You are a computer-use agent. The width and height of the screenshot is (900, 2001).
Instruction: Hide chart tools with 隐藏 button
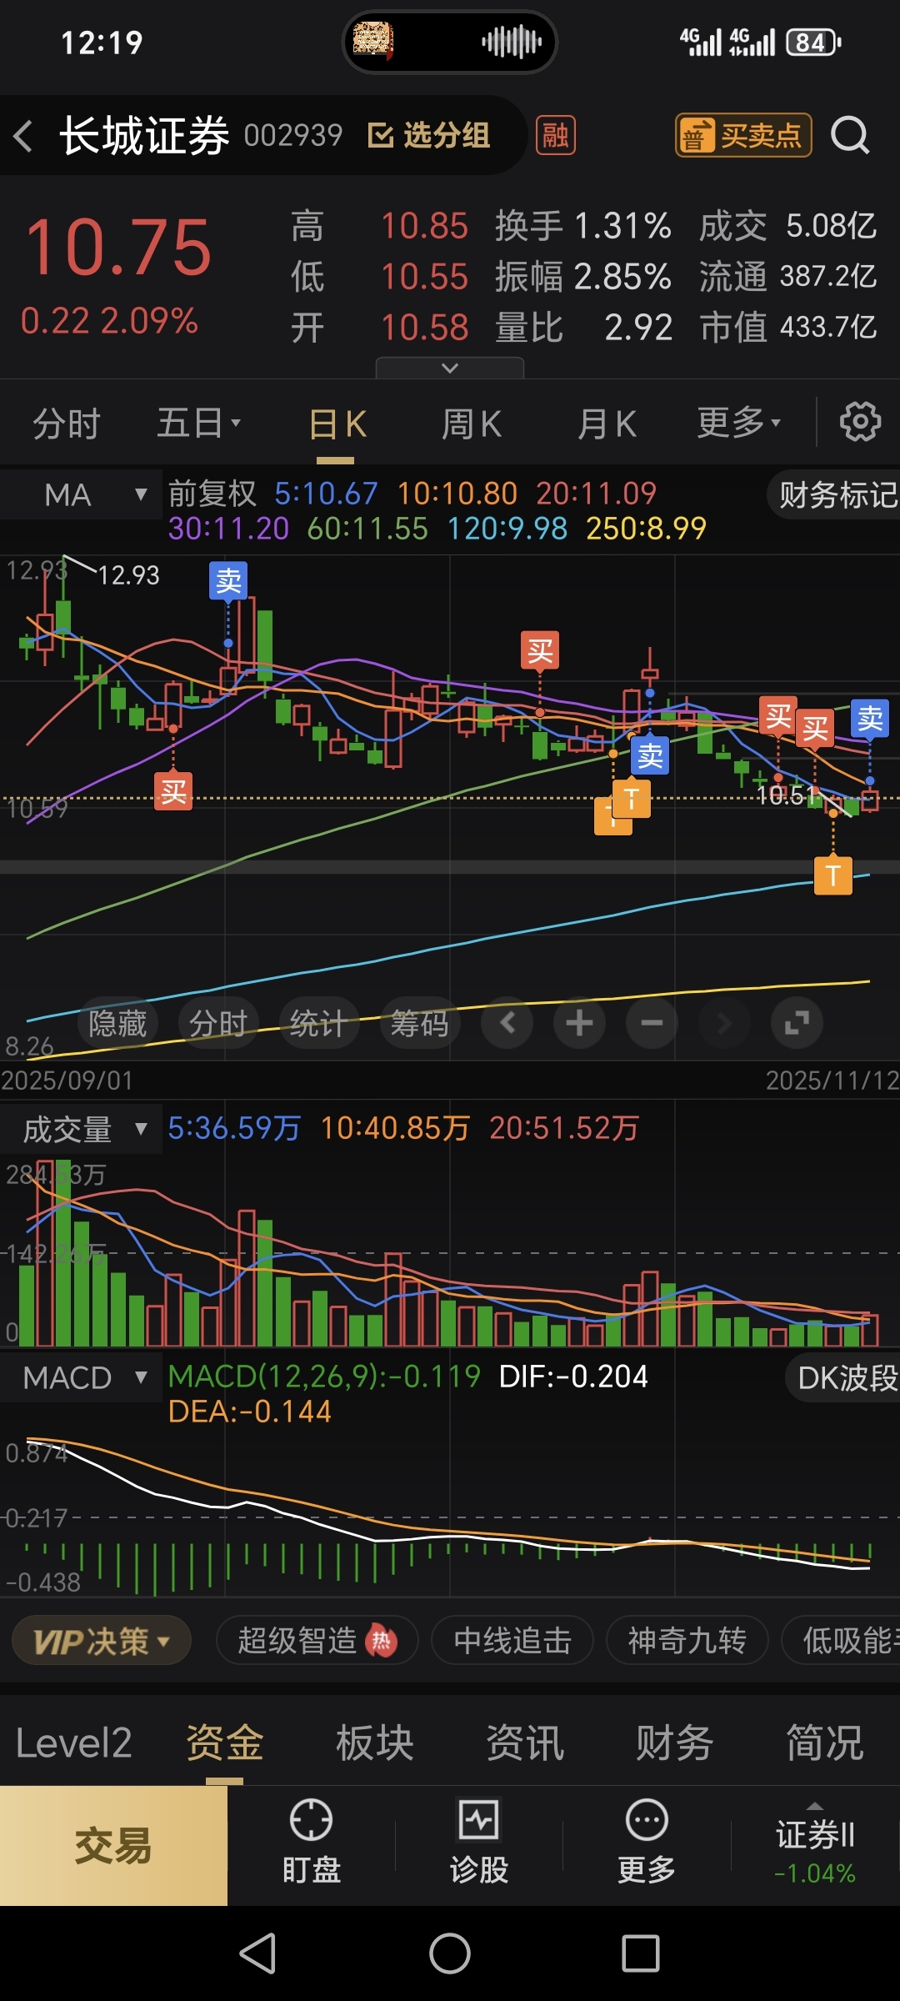tap(117, 1023)
